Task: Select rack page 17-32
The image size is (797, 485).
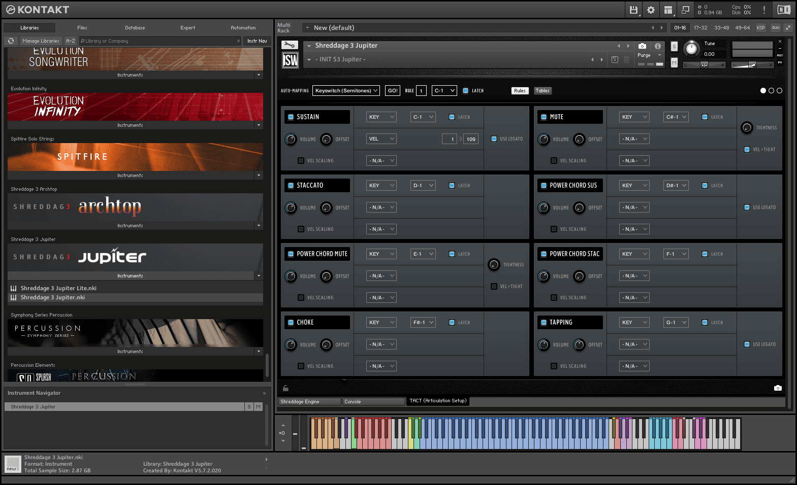Action: 700,28
